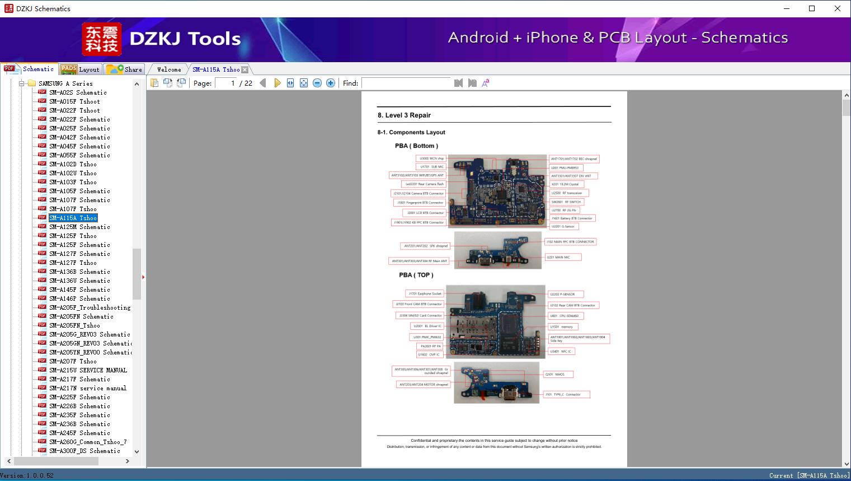Select SM-A225F Schematic

[x=79, y=397]
